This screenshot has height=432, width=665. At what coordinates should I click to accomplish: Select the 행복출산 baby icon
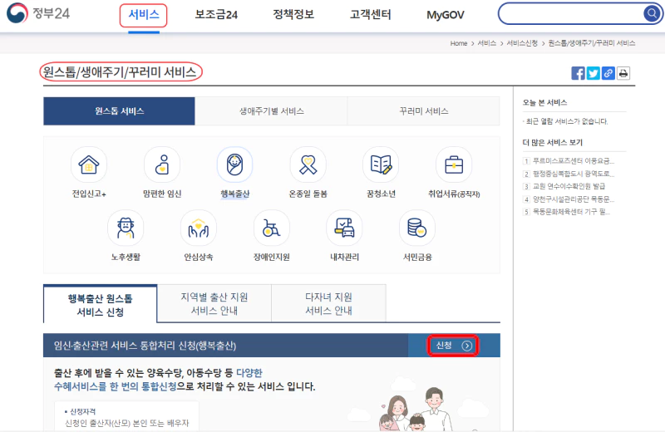pos(234,164)
